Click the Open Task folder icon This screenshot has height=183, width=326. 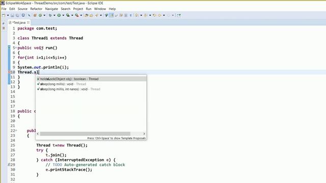coord(91,15)
